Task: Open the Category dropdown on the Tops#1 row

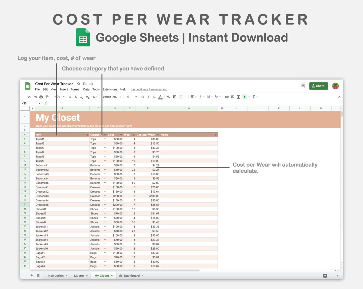Action: pos(105,139)
